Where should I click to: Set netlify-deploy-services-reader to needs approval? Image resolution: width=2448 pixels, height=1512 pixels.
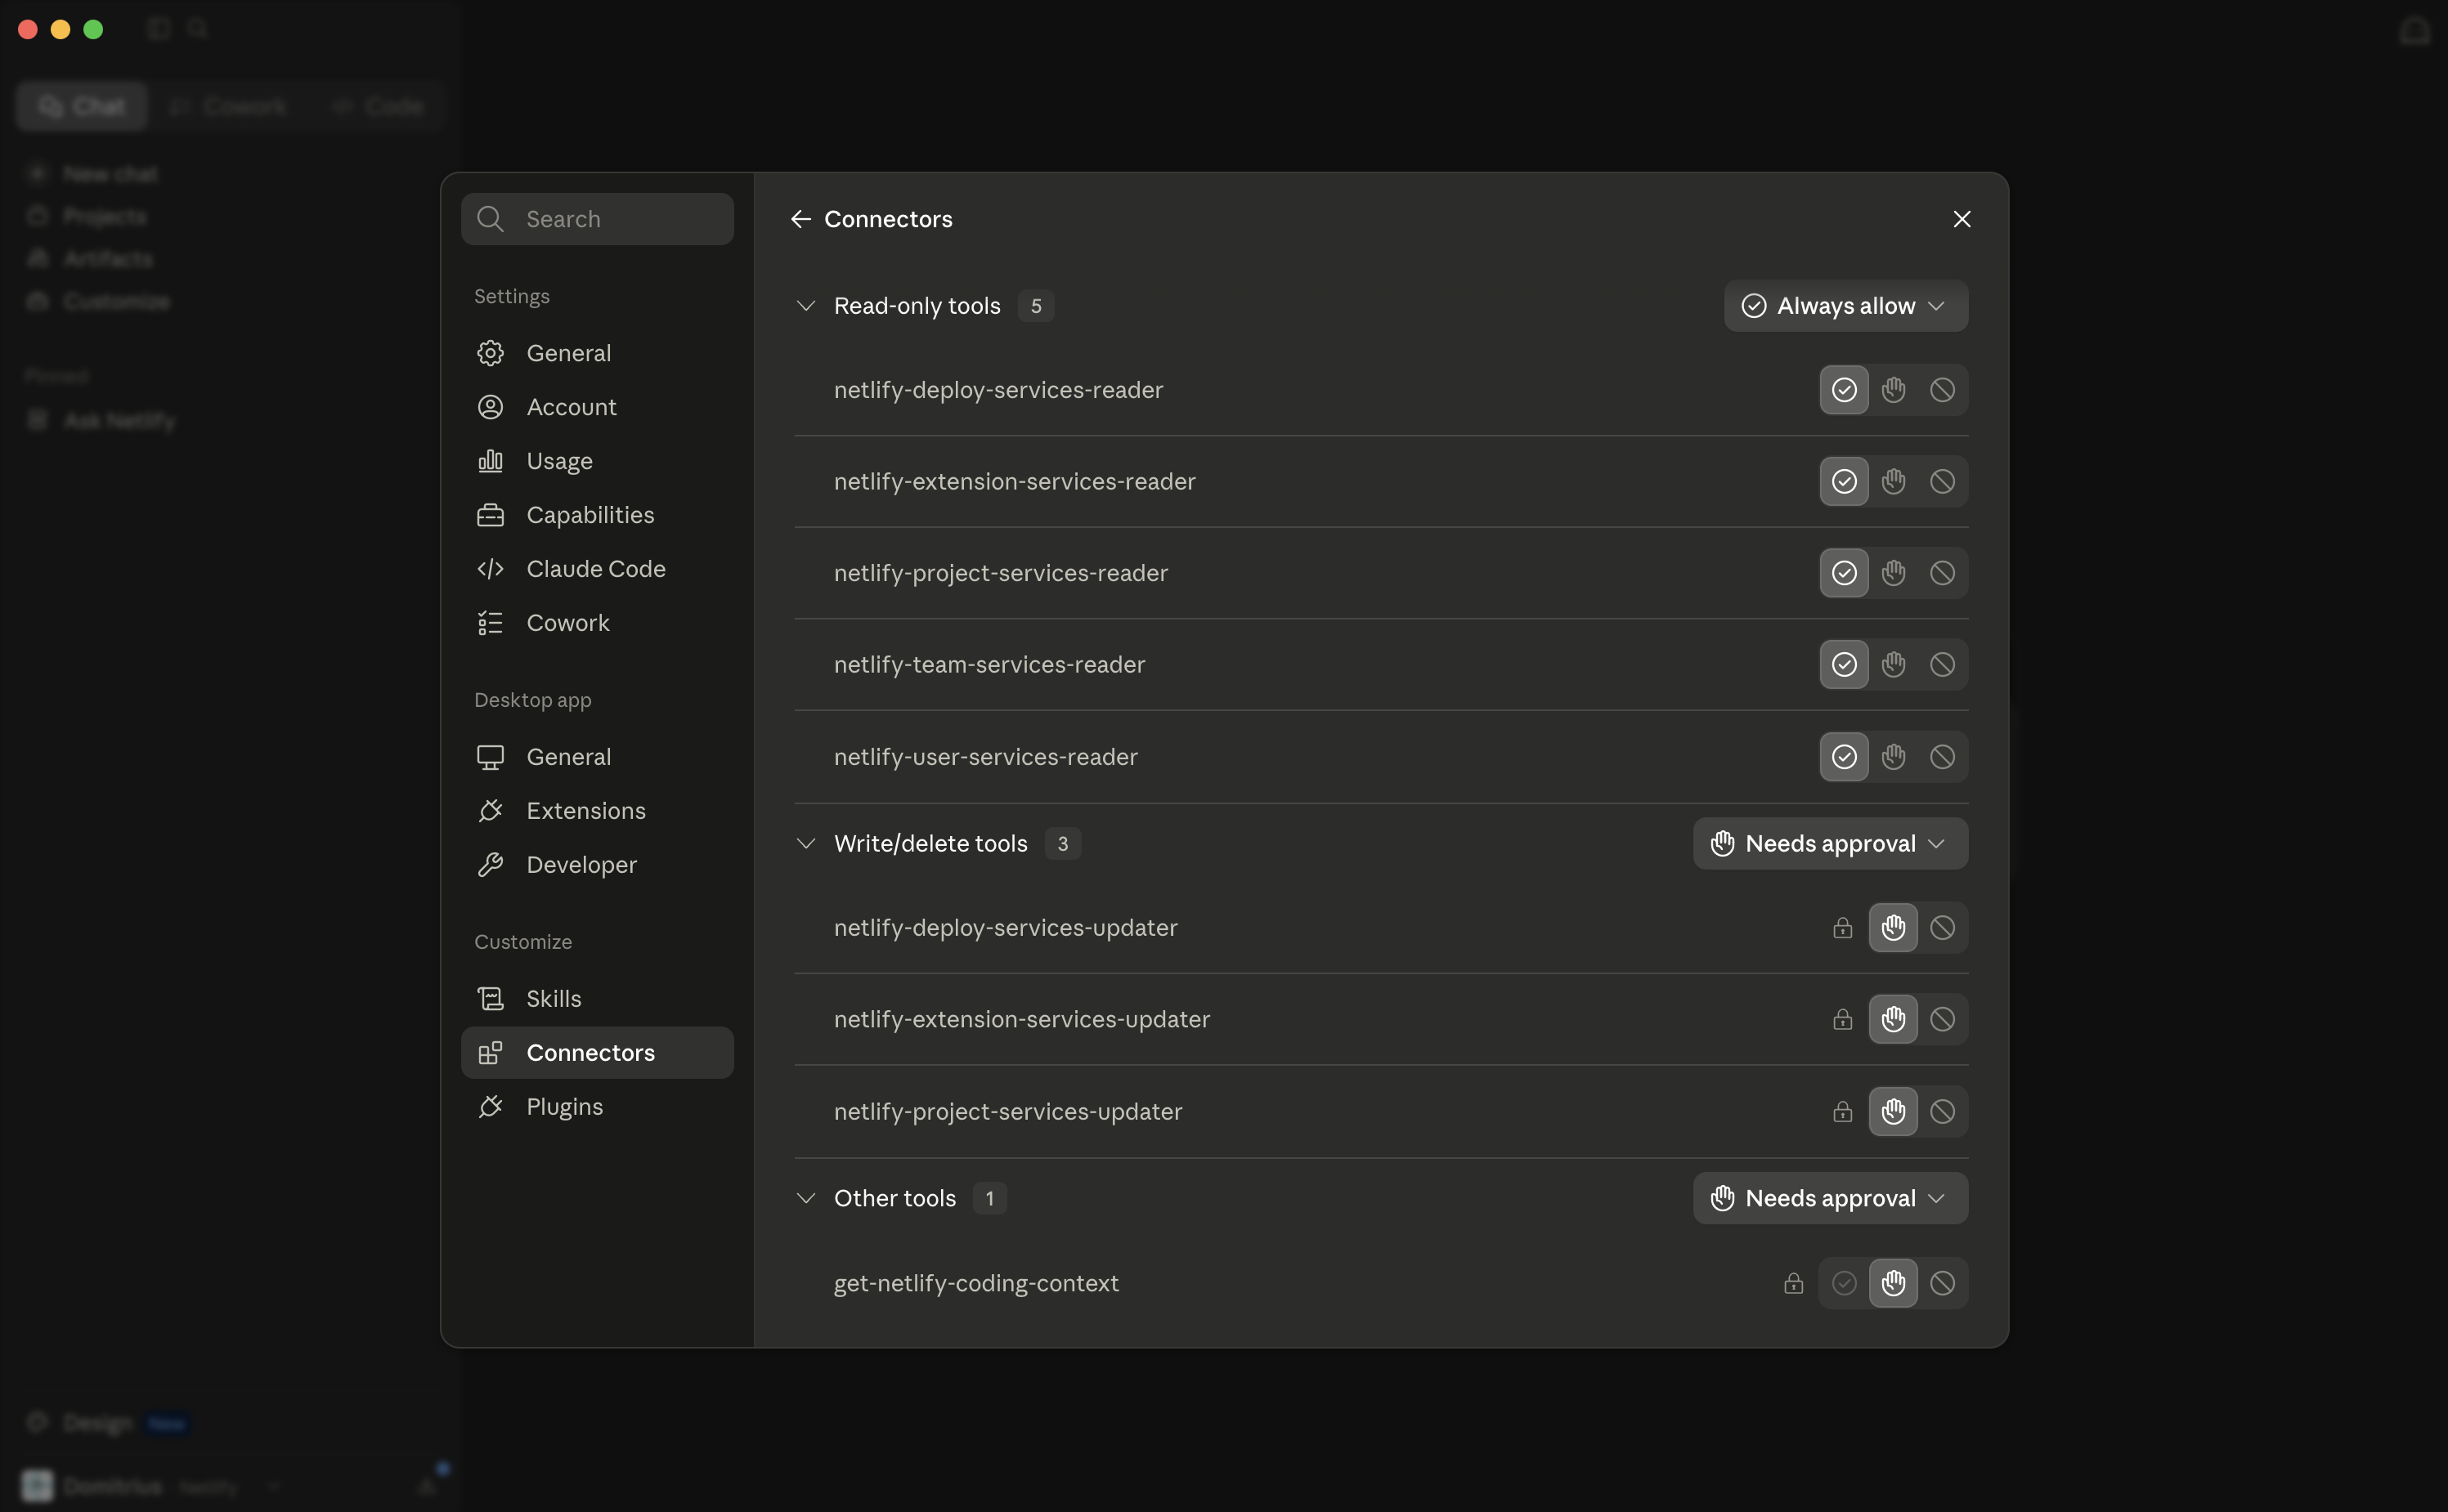pyautogui.click(x=1893, y=390)
